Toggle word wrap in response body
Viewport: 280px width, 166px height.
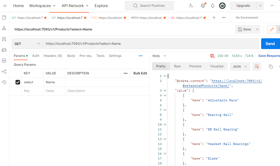[257, 67]
